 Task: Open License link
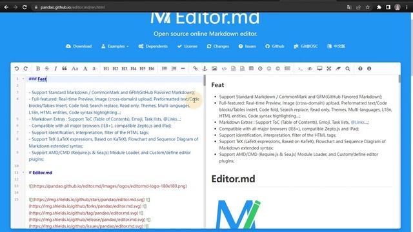coord(187,46)
